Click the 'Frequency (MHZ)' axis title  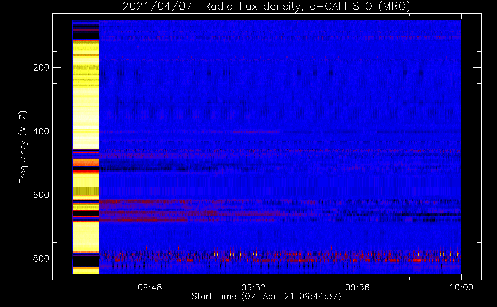point(23,147)
